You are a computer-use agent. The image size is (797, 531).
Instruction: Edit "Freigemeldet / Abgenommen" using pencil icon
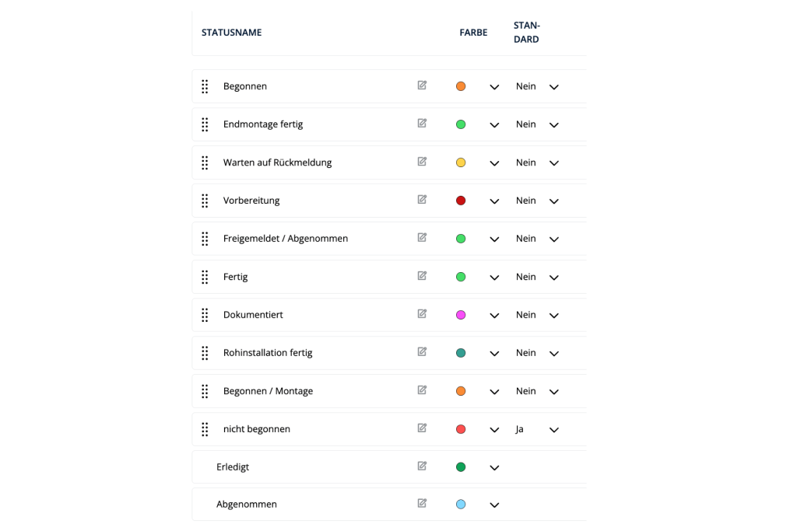click(422, 237)
